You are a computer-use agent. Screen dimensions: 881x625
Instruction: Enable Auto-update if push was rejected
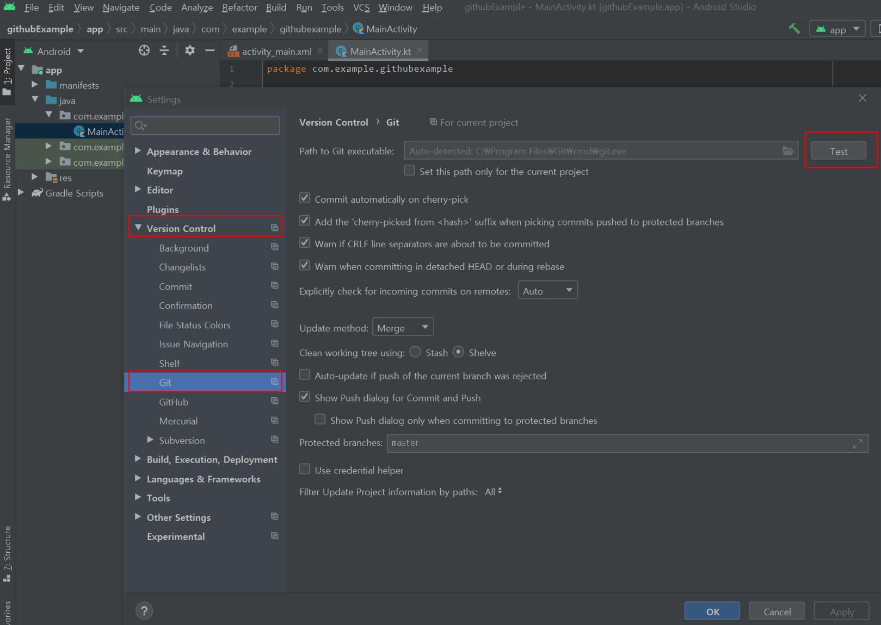tap(305, 375)
